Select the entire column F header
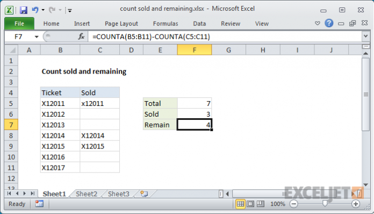Image resolution: width=374 pixels, height=214 pixels. pos(195,50)
